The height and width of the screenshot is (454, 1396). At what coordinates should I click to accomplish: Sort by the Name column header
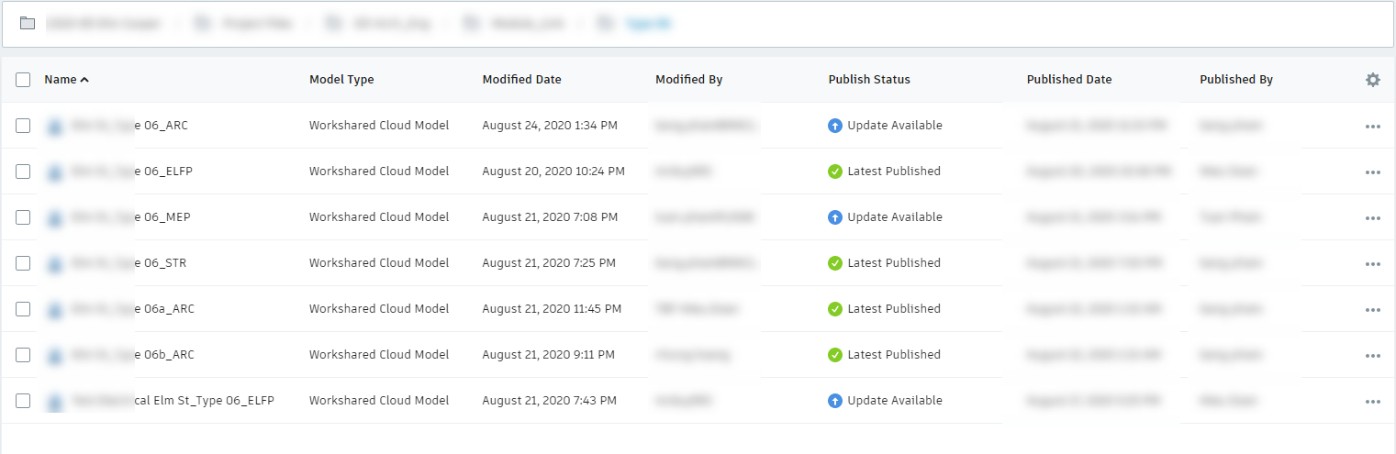61,80
